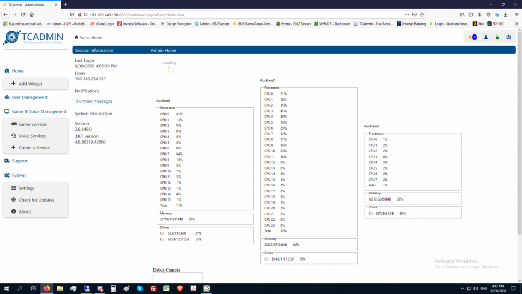The image size is (522, 294).
Task: Click the Add Widget button
Action: coord(30,84)
